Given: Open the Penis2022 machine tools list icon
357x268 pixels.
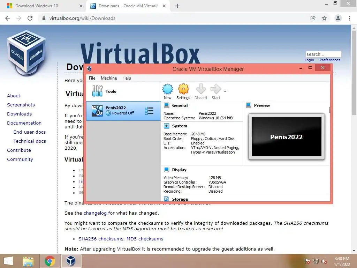Looking at the screenshot, I should click(149, 111).
